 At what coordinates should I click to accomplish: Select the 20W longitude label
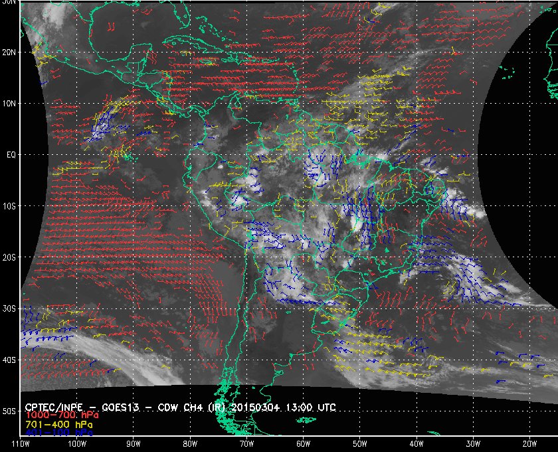pos(529,444)
